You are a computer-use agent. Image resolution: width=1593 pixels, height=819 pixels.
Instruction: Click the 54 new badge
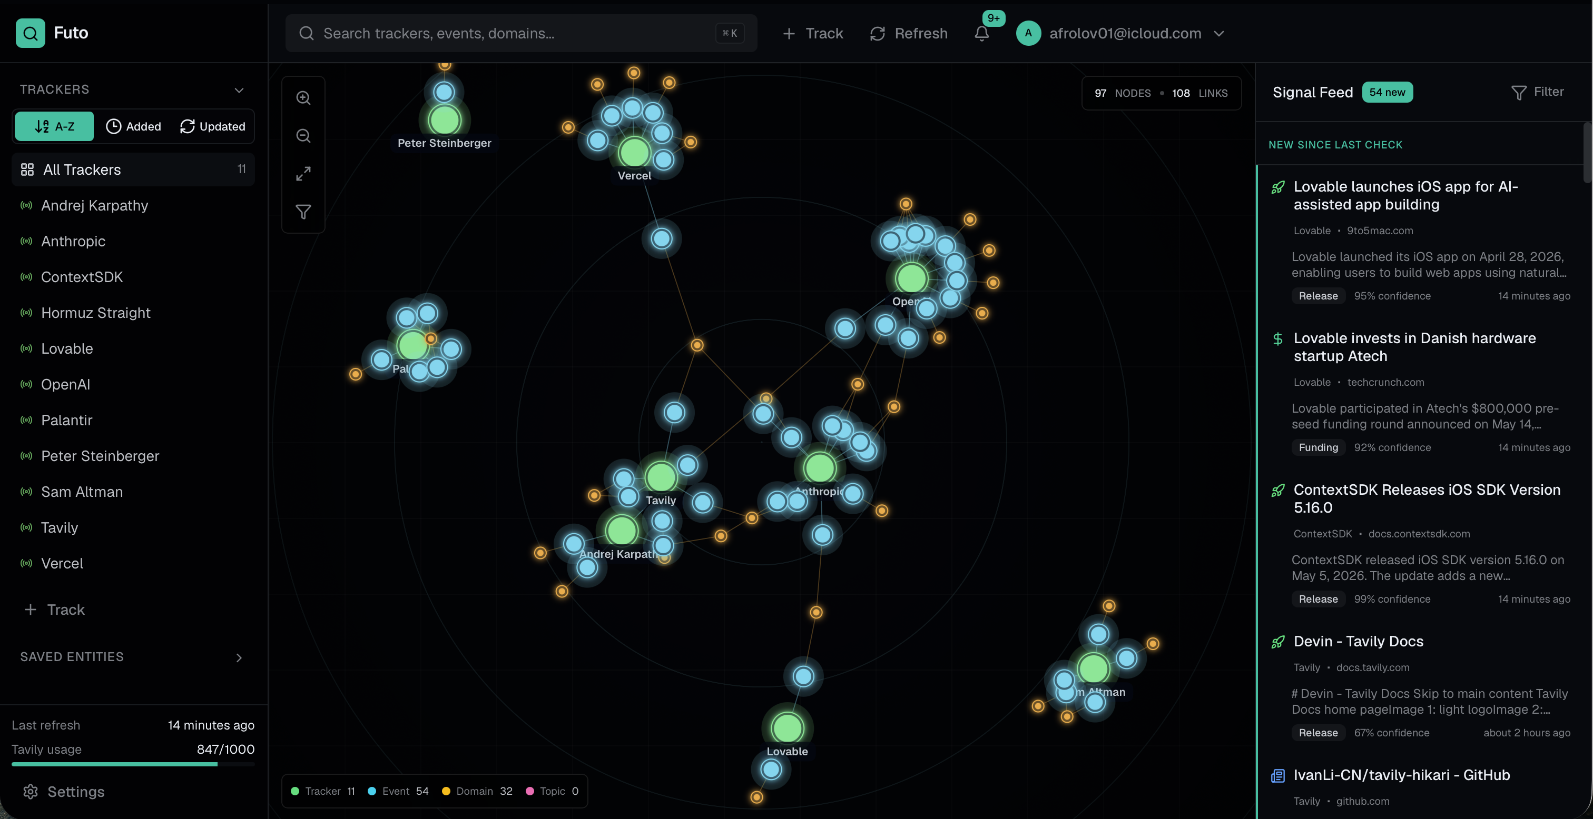(x=1387, y=92)
